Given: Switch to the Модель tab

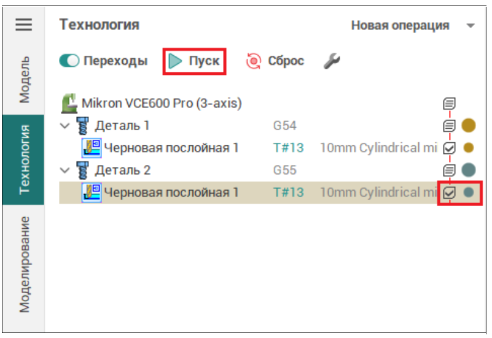Looking at the screenshot, I should 23,80.
